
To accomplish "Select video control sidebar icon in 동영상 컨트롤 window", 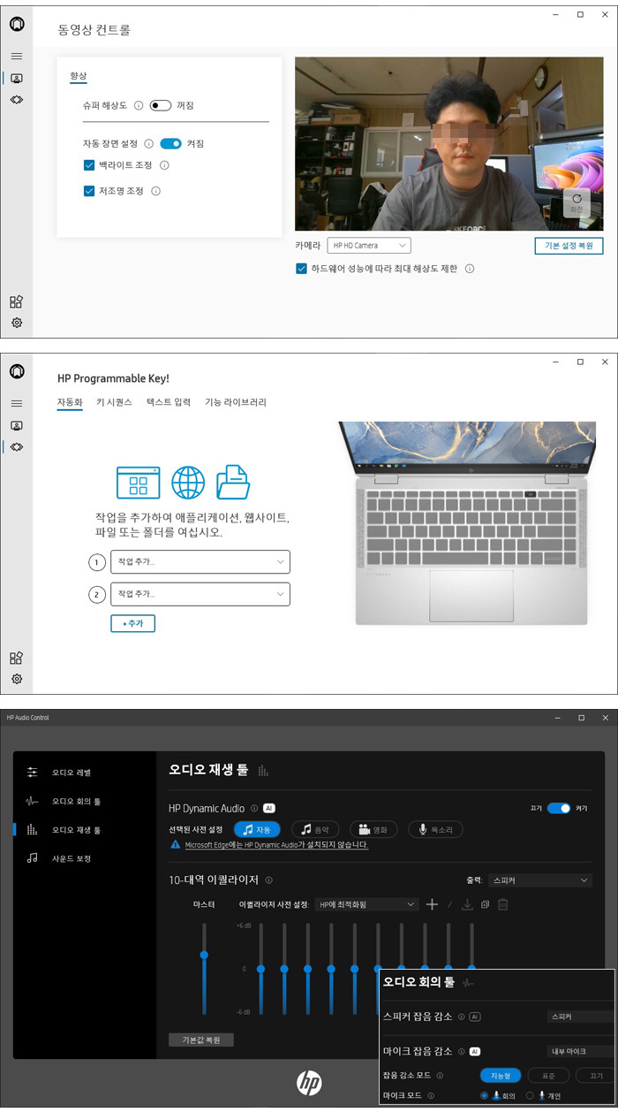I will pos(16,78).
